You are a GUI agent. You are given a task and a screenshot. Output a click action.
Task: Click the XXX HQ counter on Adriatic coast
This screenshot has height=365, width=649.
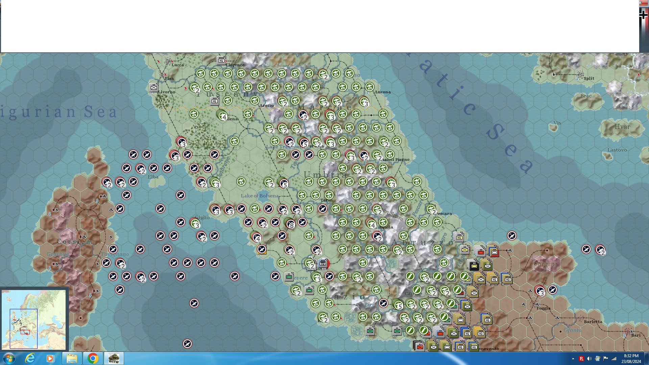(x=459, y=237)
